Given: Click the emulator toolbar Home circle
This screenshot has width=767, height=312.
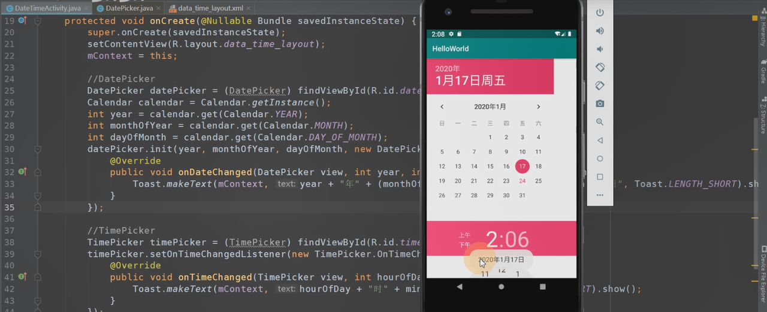Looking at the screenshot, I should pos(600,159).
